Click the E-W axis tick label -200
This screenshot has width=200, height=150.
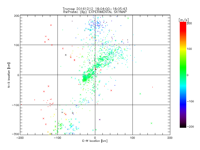[x=20, y=138]
